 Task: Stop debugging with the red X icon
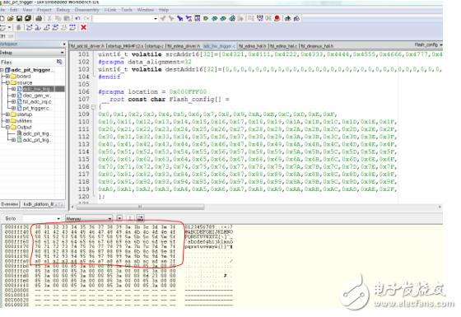[83, 28]
